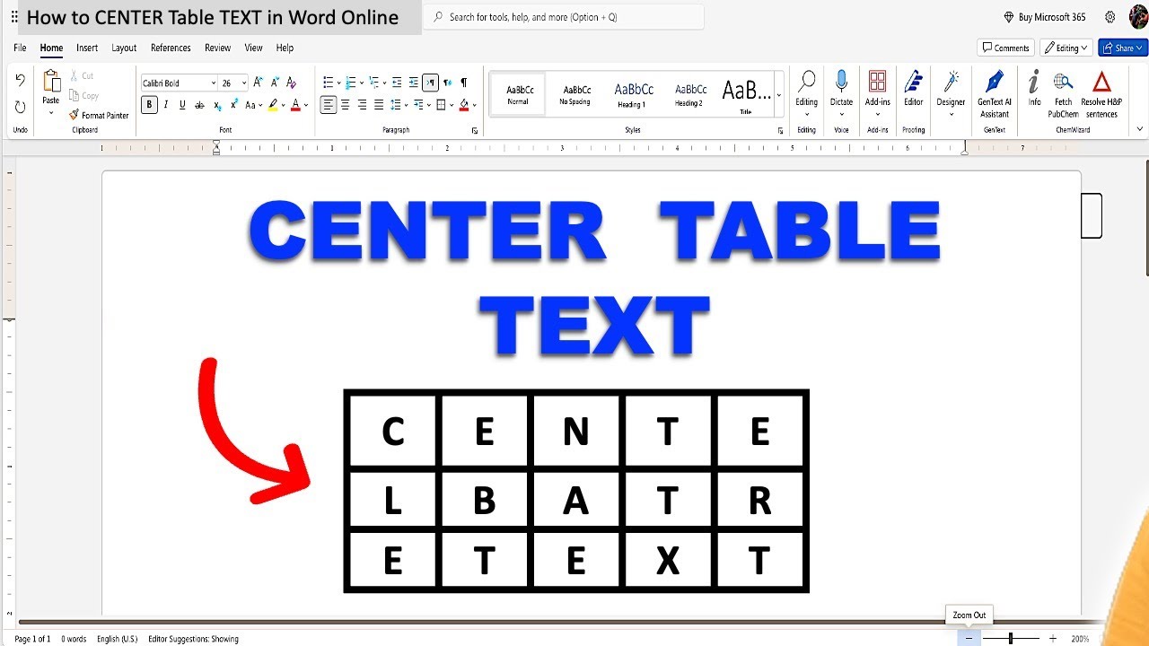1149x646 pixels.
Task: Open the Designer pane
Action: [951, 93]
